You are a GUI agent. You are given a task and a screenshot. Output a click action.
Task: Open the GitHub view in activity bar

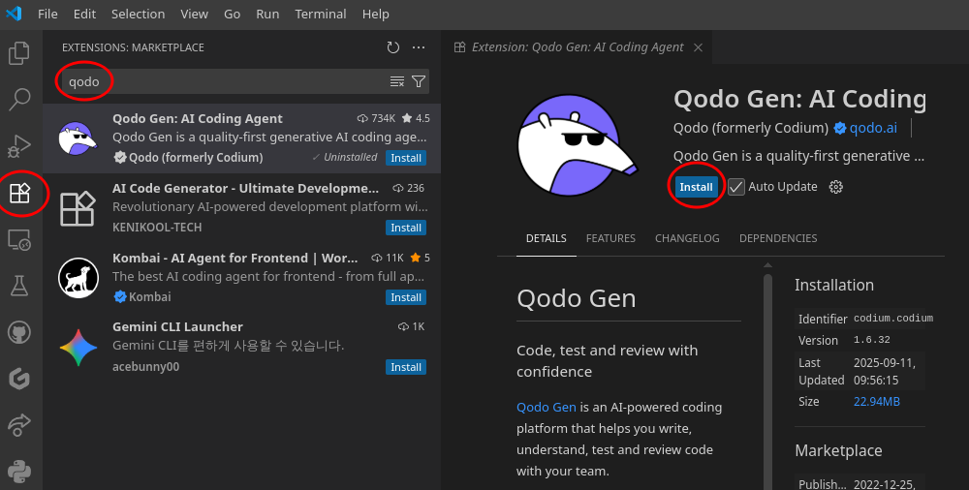click(x=19, y=332)
